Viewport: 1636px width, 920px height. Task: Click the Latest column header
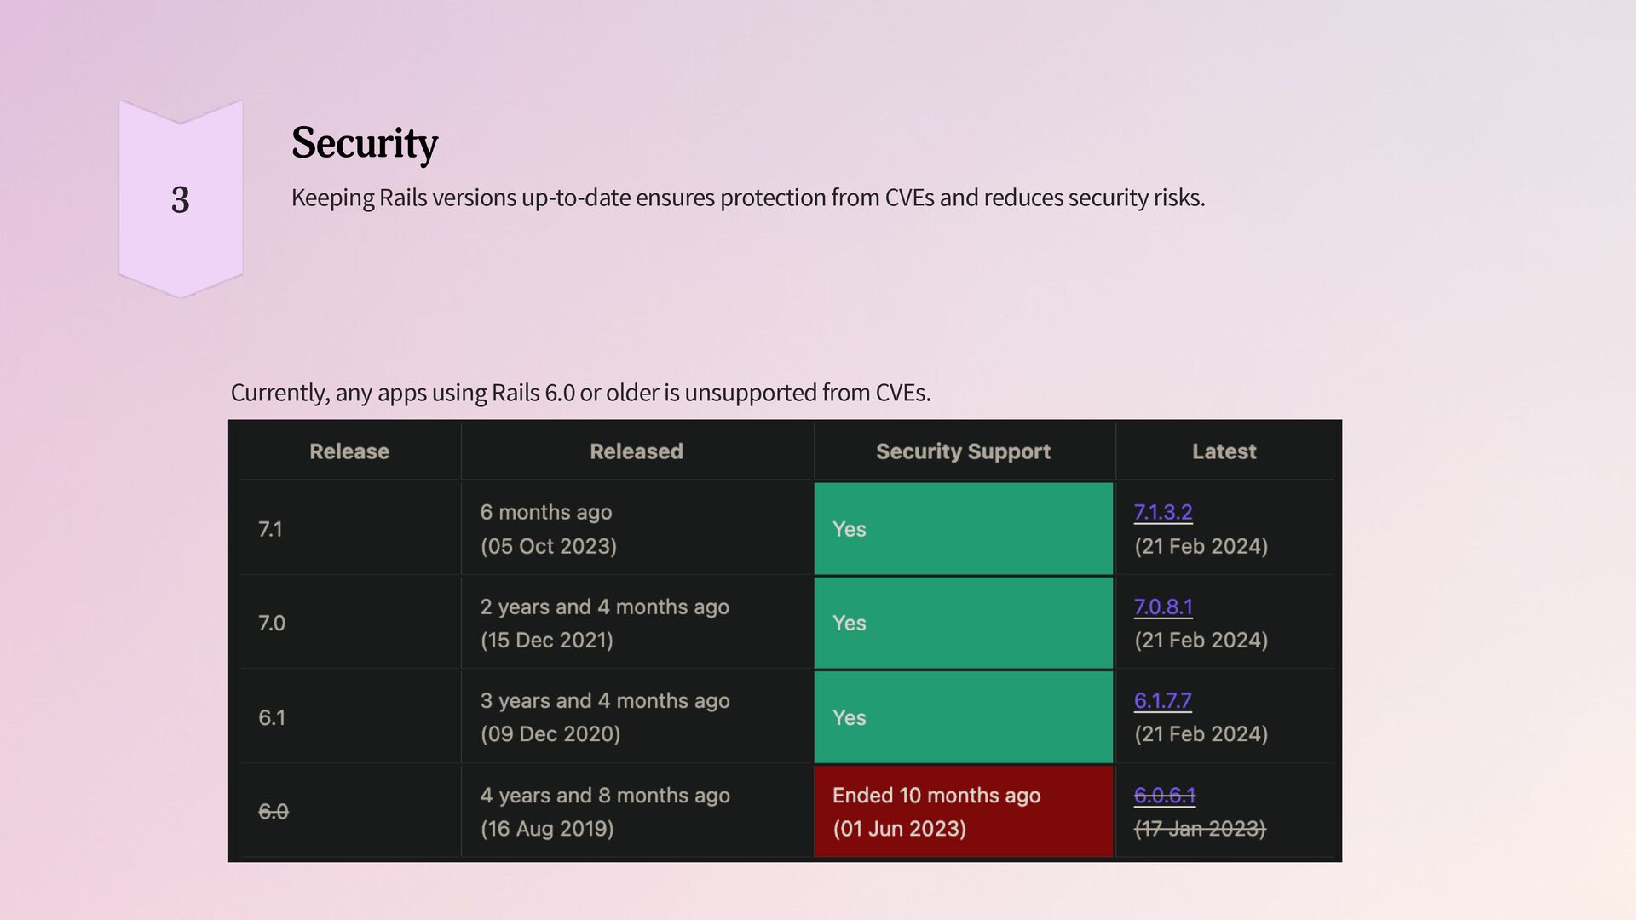(x=1224, y=451)
